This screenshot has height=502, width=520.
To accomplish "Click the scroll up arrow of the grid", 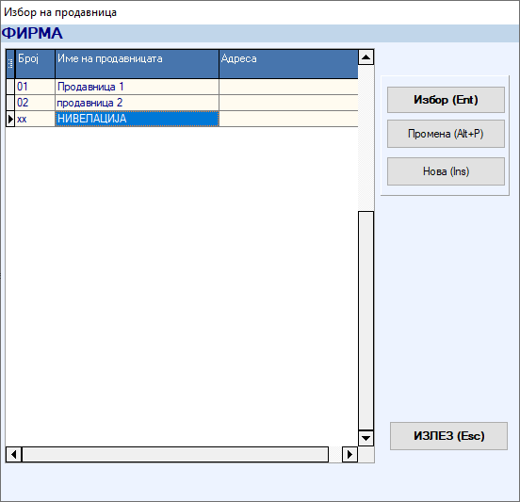I will pos(366,57).
